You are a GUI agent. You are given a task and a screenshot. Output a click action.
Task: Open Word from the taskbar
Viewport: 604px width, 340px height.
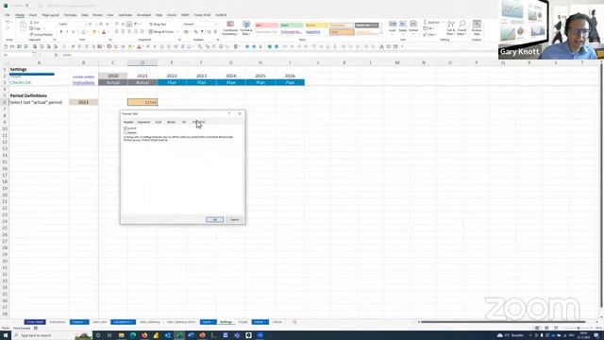(191, 335)
